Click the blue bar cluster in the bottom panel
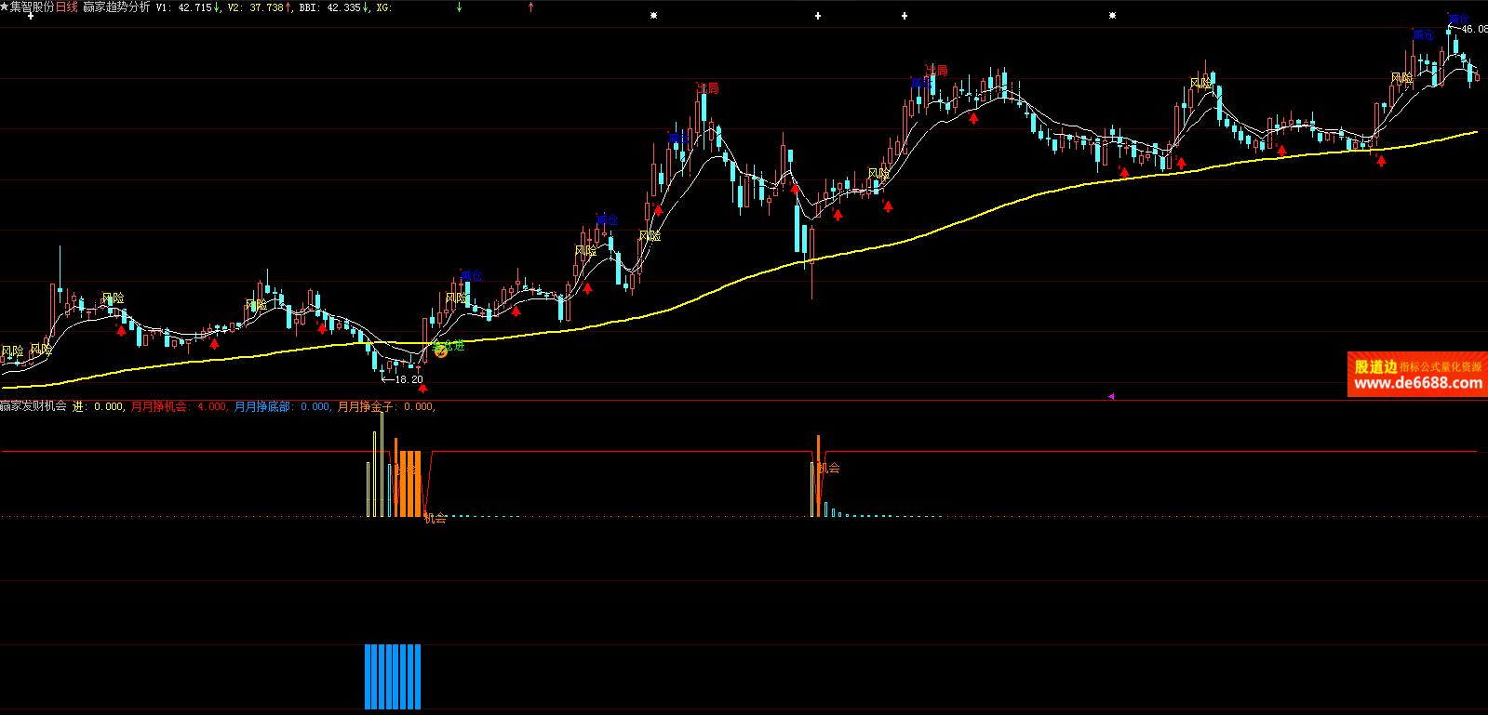Image resolution: width=1488 pixels, height=715 pixels. (393, 676)
